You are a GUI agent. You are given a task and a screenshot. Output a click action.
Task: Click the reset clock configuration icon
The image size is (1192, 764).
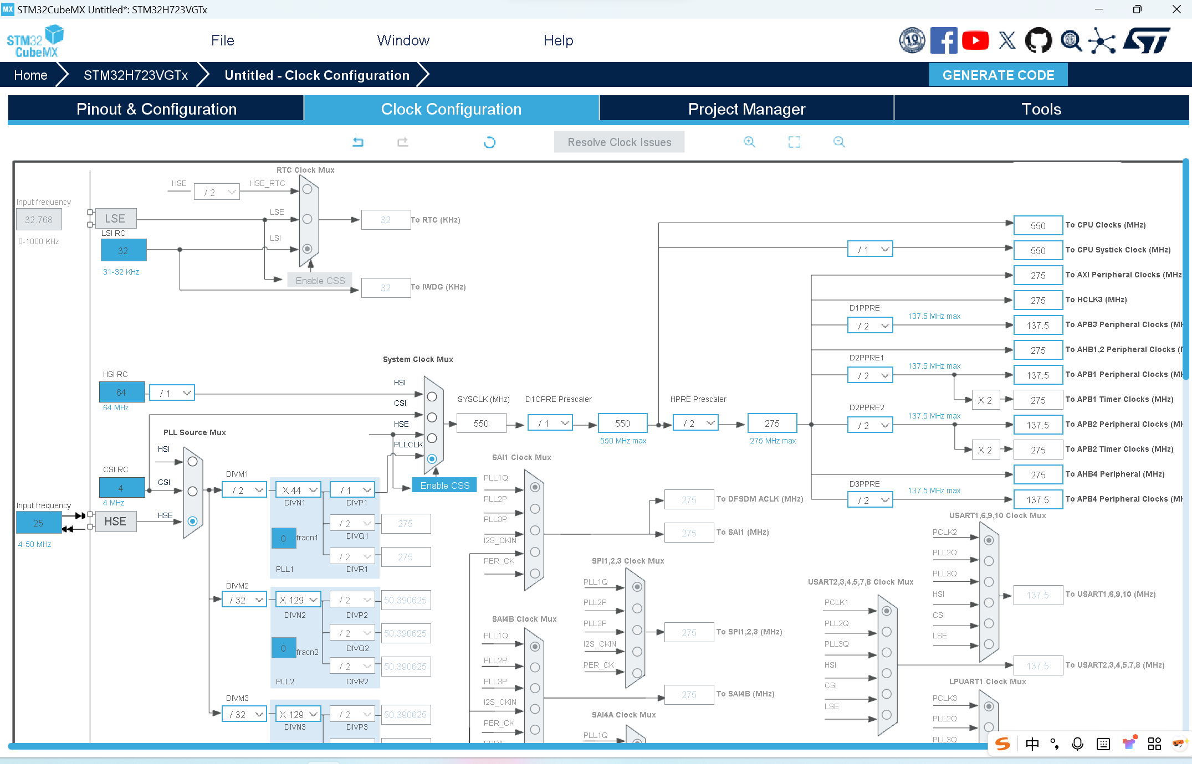(489, 142)
